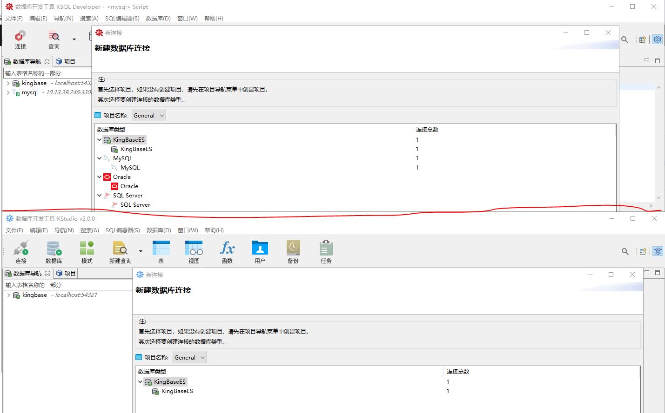Click the table name filter field in KStudio
The image size is (665, 413).
[x=67, y=285]
